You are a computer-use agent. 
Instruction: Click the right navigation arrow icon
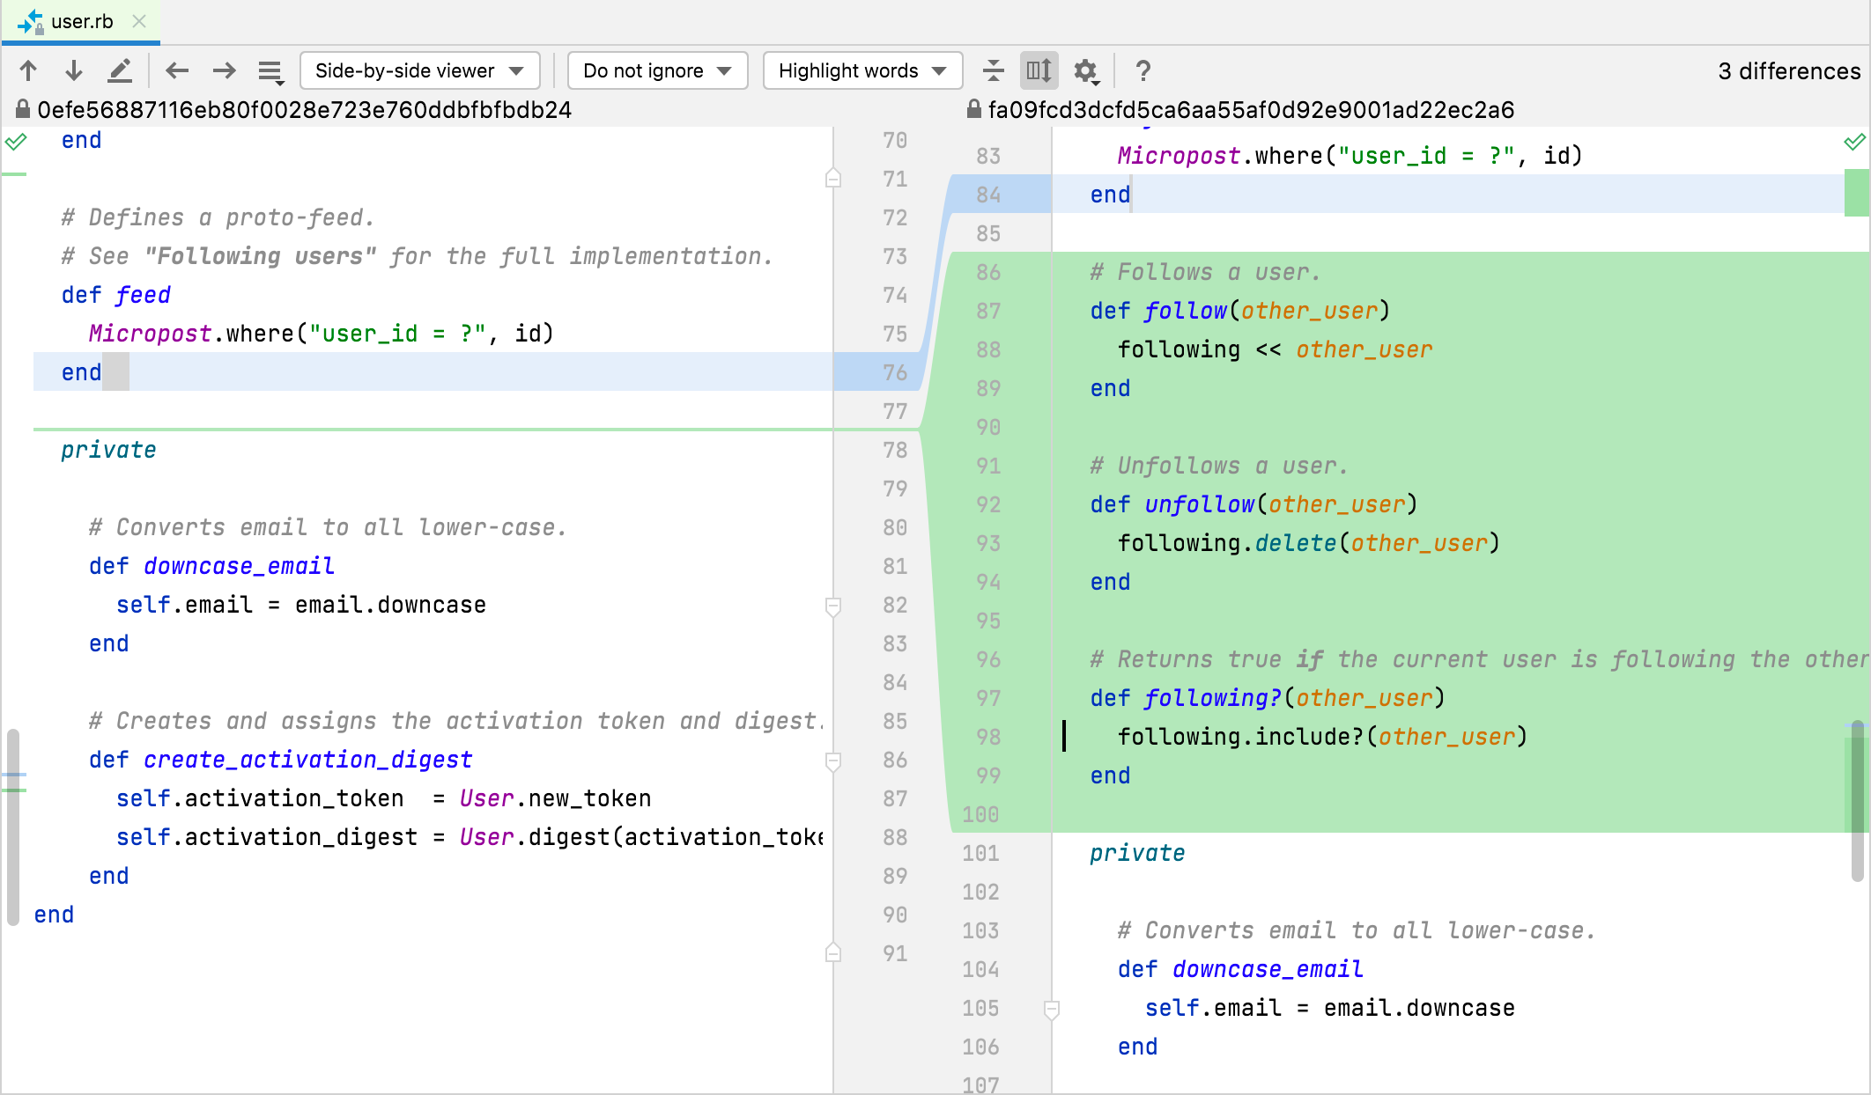224,70
